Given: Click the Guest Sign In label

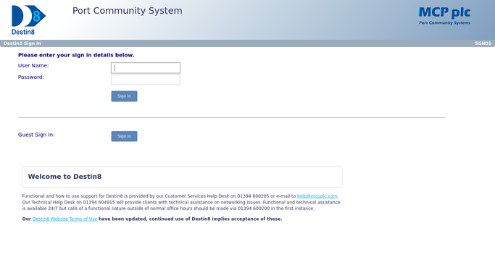Looking at the screenshot, I should point(36,135).
